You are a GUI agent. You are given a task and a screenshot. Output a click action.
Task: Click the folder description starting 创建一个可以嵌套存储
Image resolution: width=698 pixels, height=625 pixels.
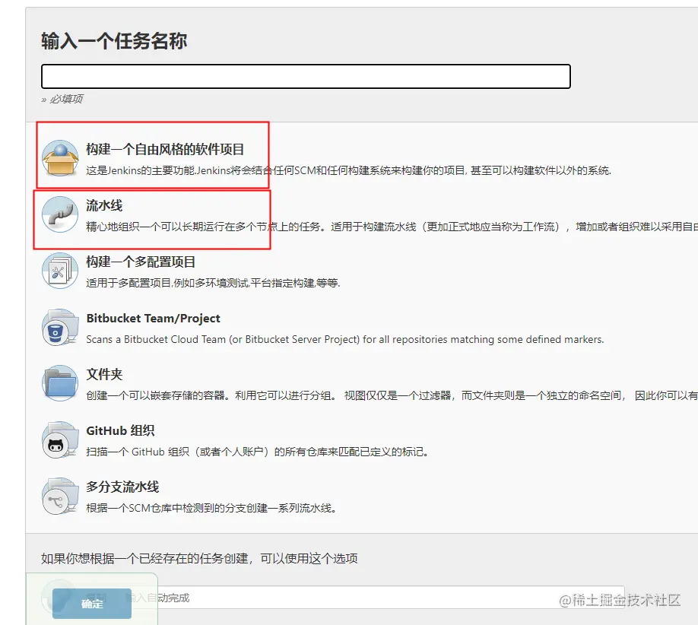pos(392,395)
